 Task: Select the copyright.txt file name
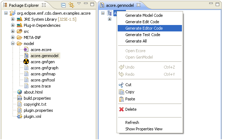(x=35, y=104)
